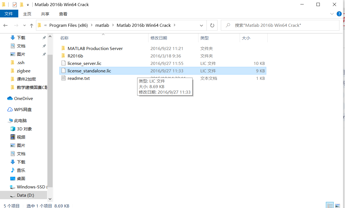The height and width of the screenshot is (208, 345).
Task: Open 视频 under 此电脑
Action: point(21,137)
